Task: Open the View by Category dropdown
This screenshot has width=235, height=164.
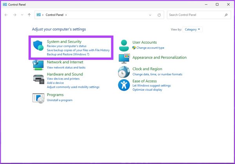Action: [x=192, y=29]
